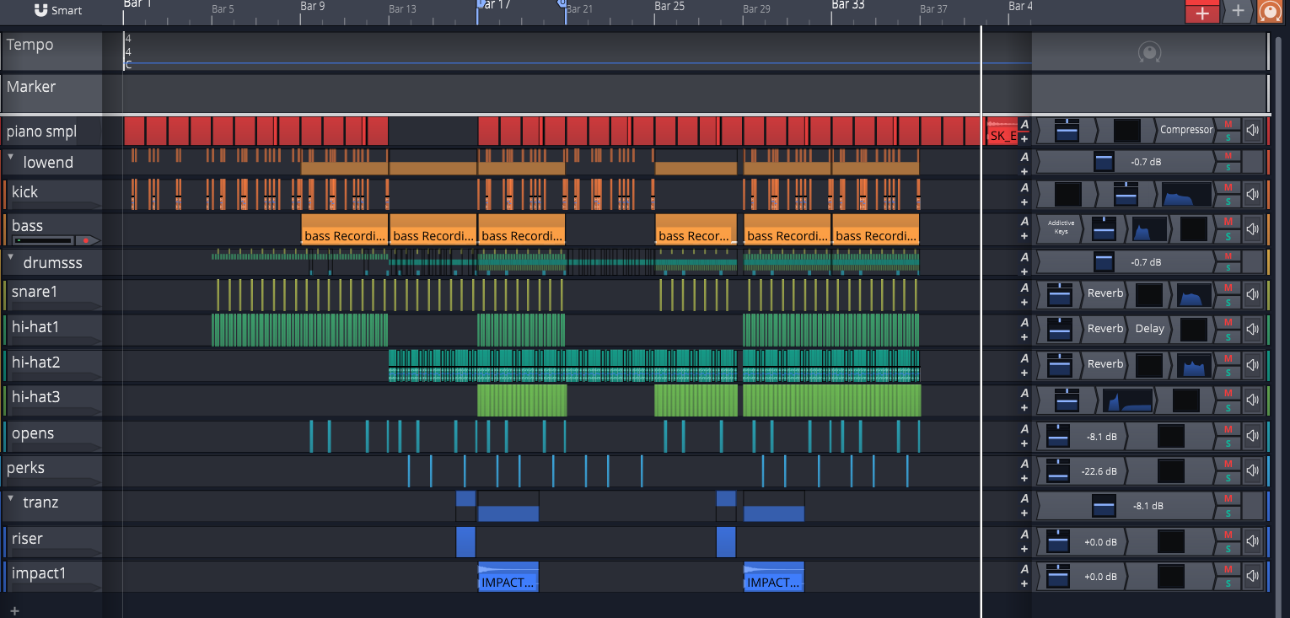Select the red SK_E clip on piano smpl
The height and width of the screenshot is (618, 1290).
[1002, 132]
